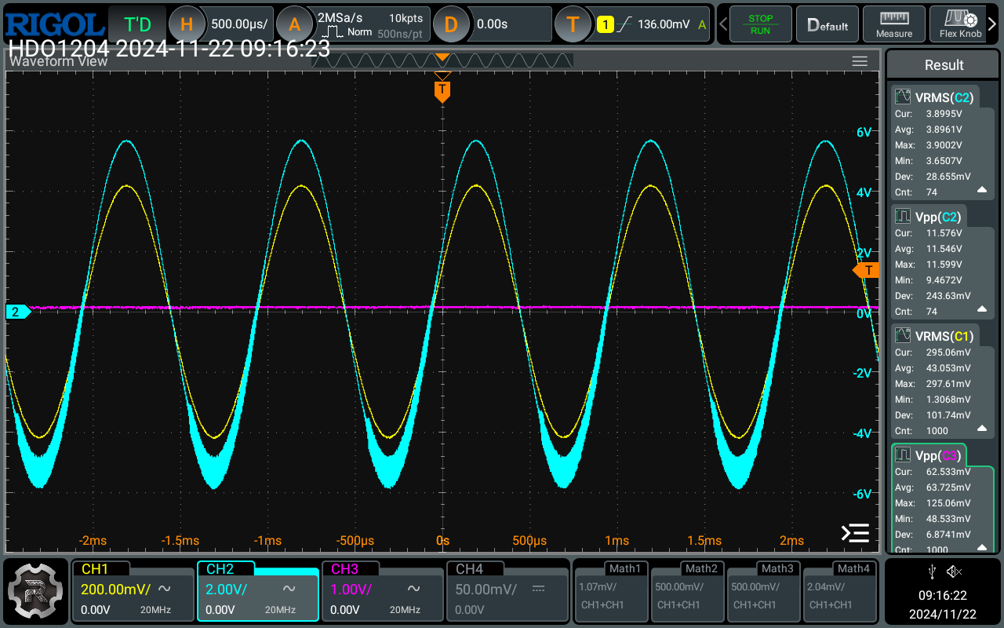Expand the VRMS(C2) result arrow
Screen dimensions: 1004x628
point(981,191)
